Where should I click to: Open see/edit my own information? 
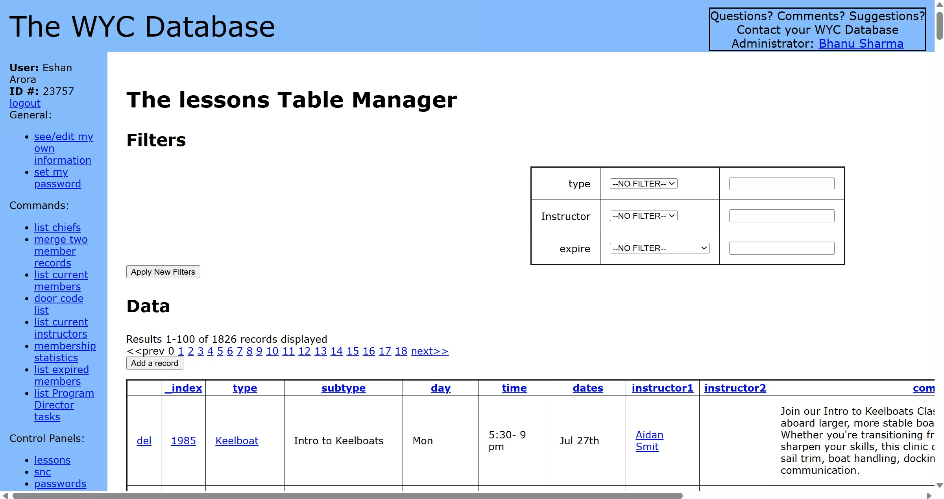[63, 148]
